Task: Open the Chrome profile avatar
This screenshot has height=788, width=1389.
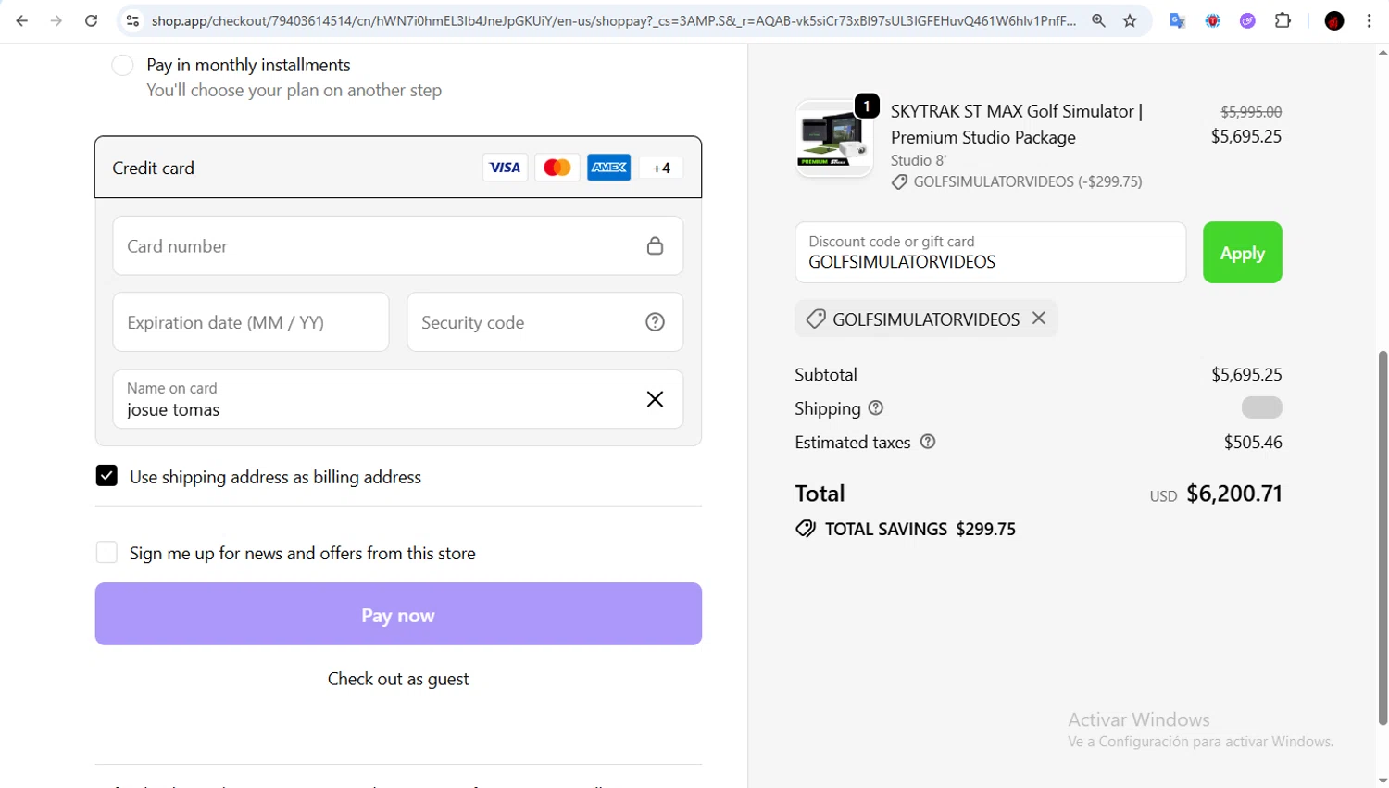Action: click(x=1334, y=20)
